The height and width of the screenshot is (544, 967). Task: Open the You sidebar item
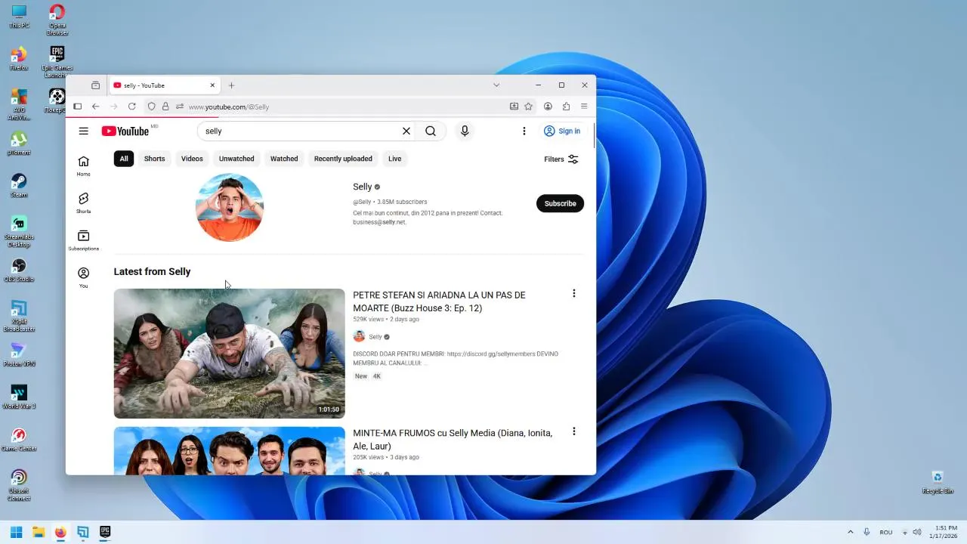[x=83, y=277]
